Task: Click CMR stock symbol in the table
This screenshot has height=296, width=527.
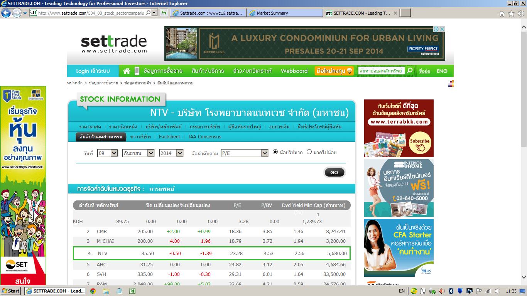Action: pyautogui.click(x=102, y=232)
